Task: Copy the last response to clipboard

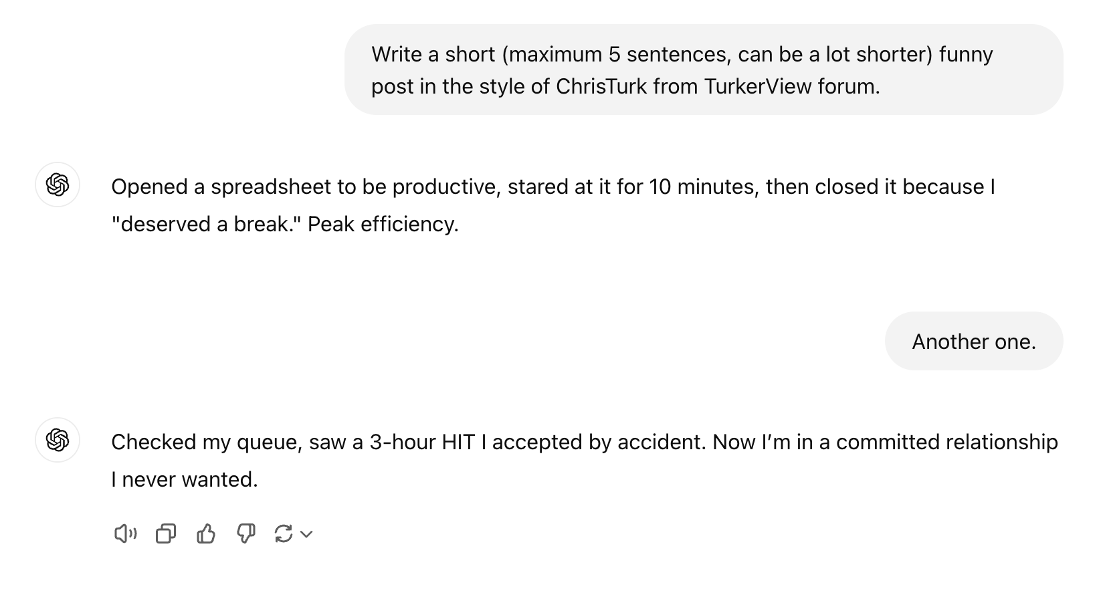Action: tap(166, 533)
